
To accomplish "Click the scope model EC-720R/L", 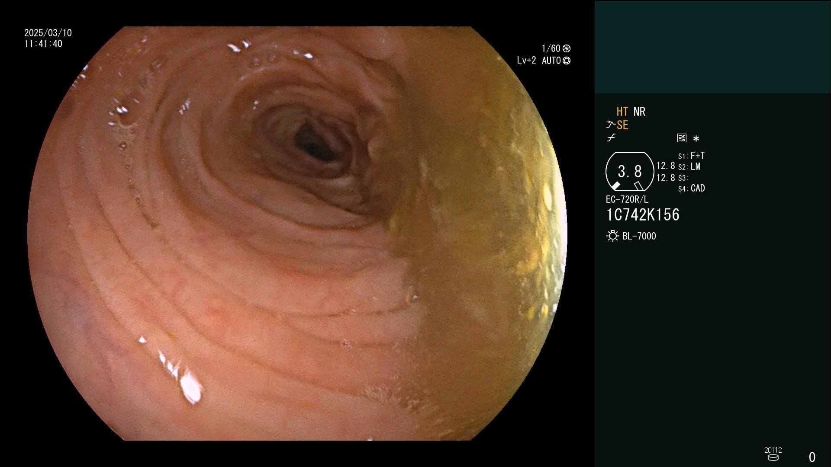I will coord(627,199).
